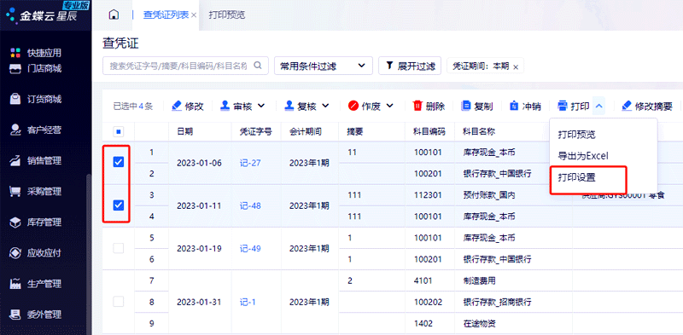The height and width of the screenshot is (335, 683).
Task: Open 订货商城 sidebar icon
Action: pos(15,99)
